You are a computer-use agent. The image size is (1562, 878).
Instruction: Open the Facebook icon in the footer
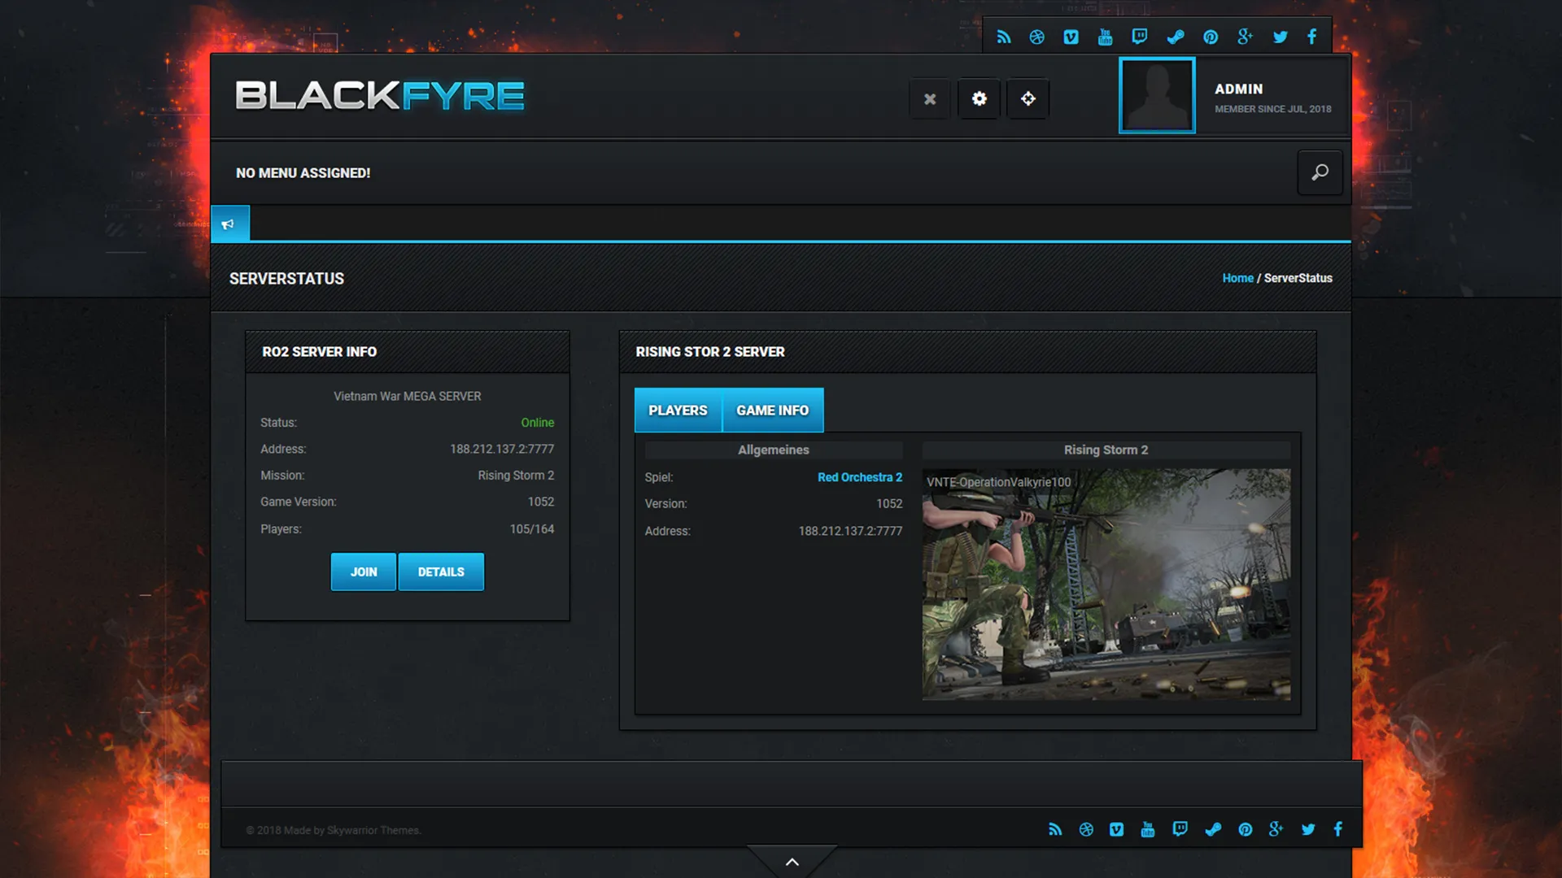coord(1337,829)
